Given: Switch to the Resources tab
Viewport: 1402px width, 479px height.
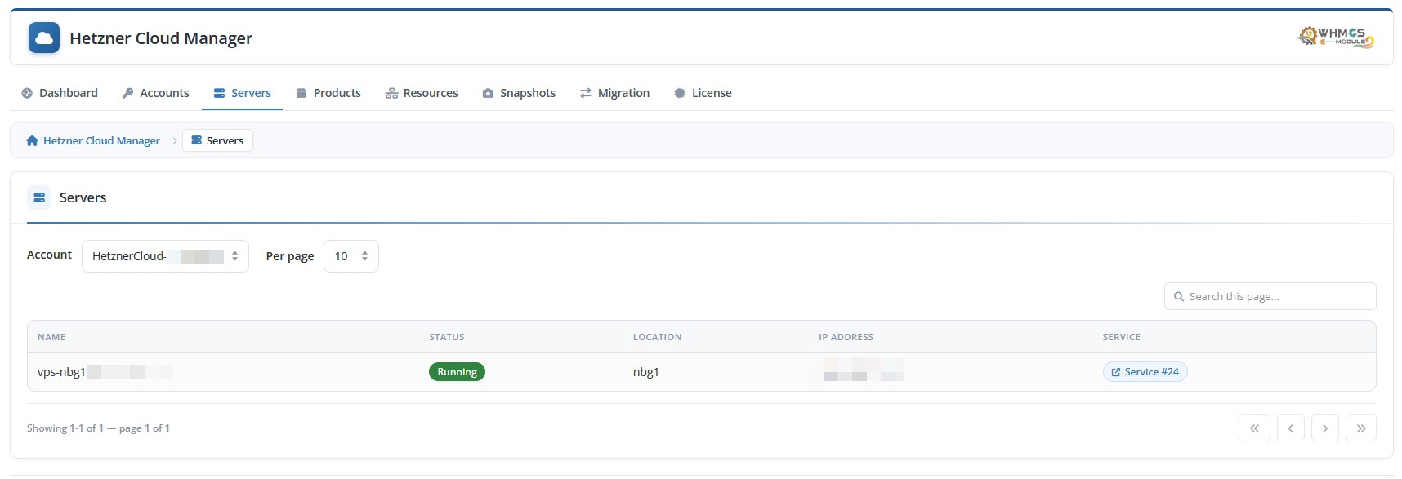Looking at the screenshot, I should (x=422, y=93).
